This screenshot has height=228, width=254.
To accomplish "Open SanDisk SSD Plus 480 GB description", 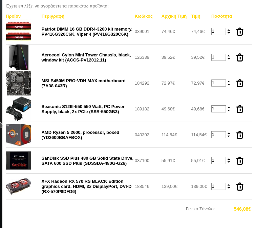I will (87, 161).
